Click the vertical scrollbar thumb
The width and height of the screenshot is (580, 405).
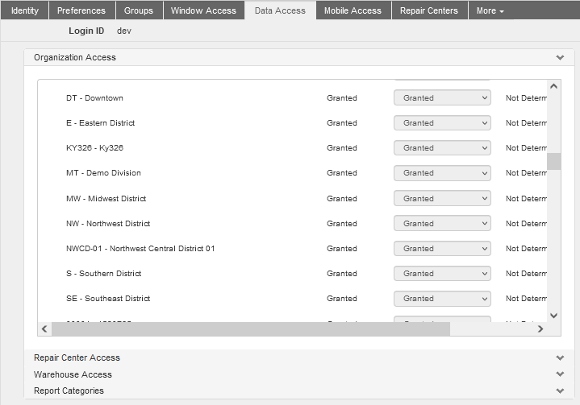[553, 161]
